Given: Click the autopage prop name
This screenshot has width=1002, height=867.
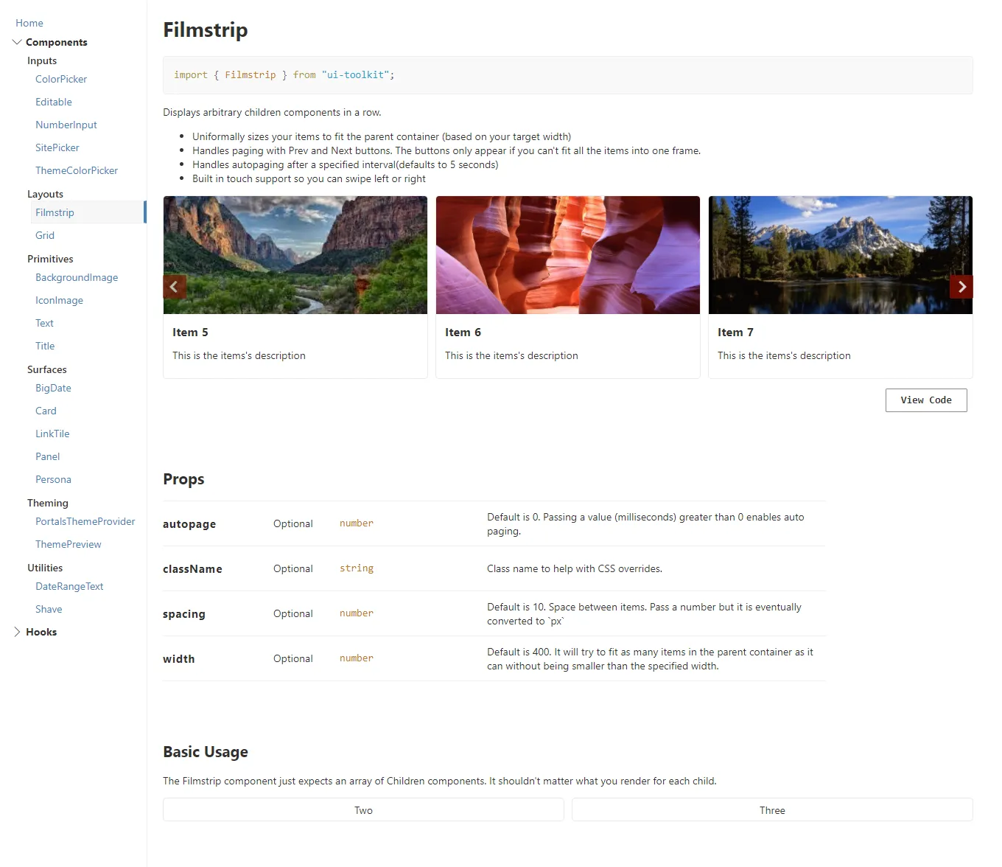Looking at the screenshot, I should point(189,524).
